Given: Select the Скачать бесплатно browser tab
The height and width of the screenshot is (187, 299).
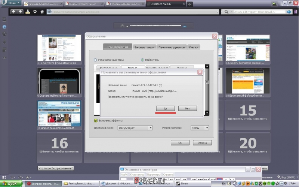Looking at the screenshot, I should pyautogui.click(x=43, y=4).
